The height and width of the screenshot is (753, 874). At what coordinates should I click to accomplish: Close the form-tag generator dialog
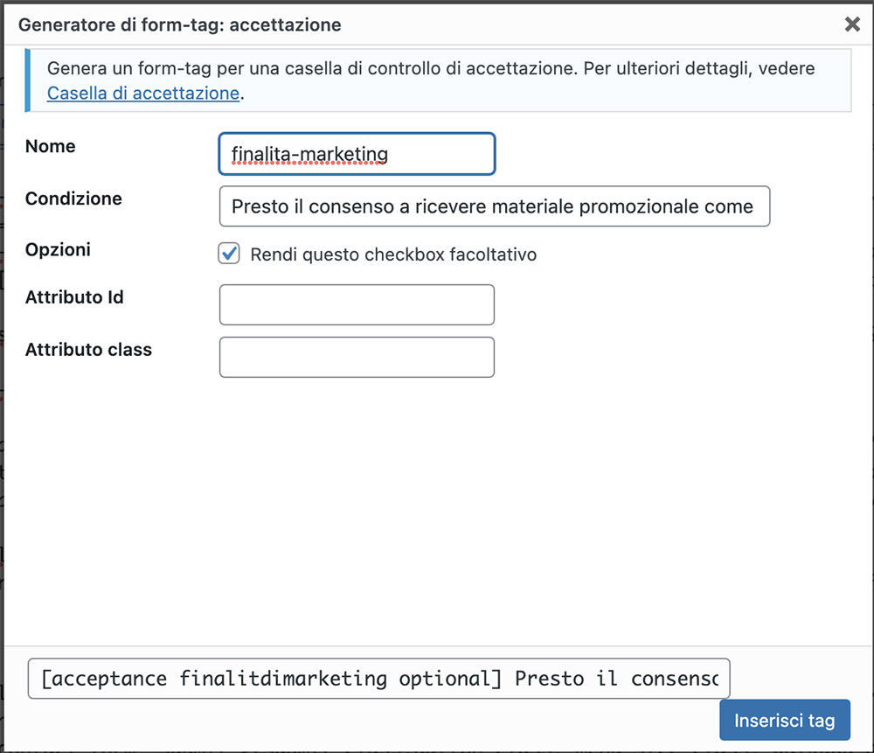tap(851, 24)
